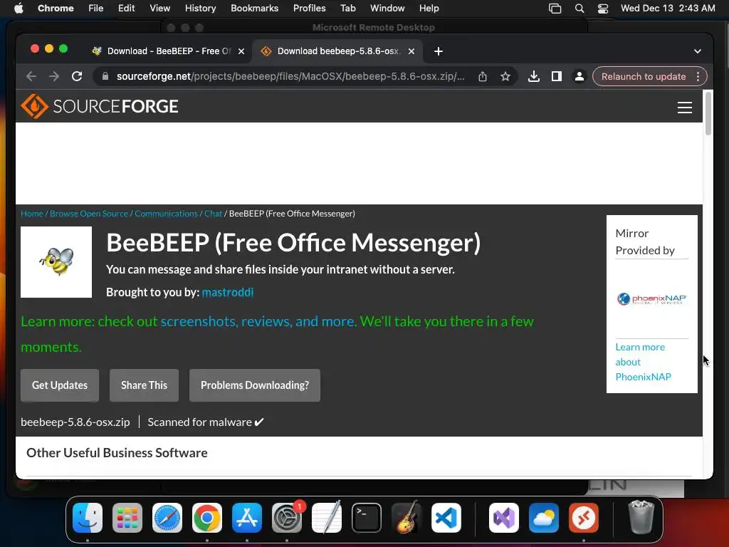Image resolution: width=729 pixels, height=547 pixels.
Task: Open a new tab
Action: click(438, 51)
